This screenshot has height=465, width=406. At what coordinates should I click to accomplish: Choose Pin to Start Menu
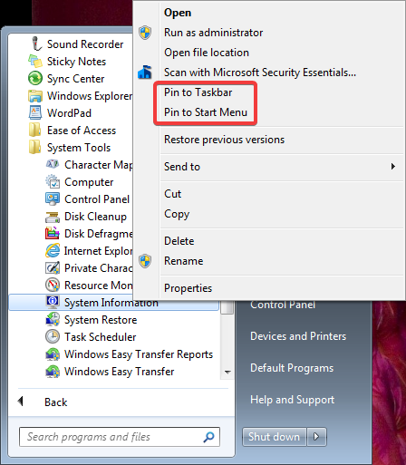click(206, 112)
